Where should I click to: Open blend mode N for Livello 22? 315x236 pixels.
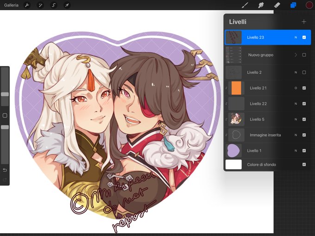pyautogui.click(x=296, y=104)
